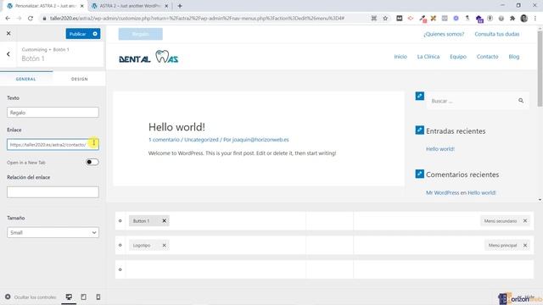Click the author joaquin@horizonweb.es link

pos(260,140)
